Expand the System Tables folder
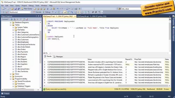 13,27
